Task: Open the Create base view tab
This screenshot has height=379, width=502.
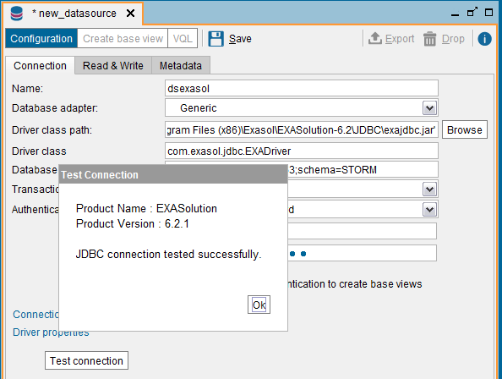Action: pos(123,38)
